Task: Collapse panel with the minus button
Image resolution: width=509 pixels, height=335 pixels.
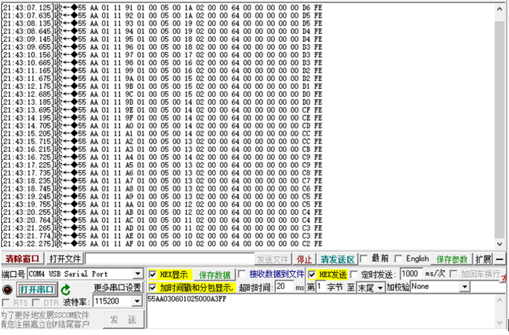Action: pos(500,259)
